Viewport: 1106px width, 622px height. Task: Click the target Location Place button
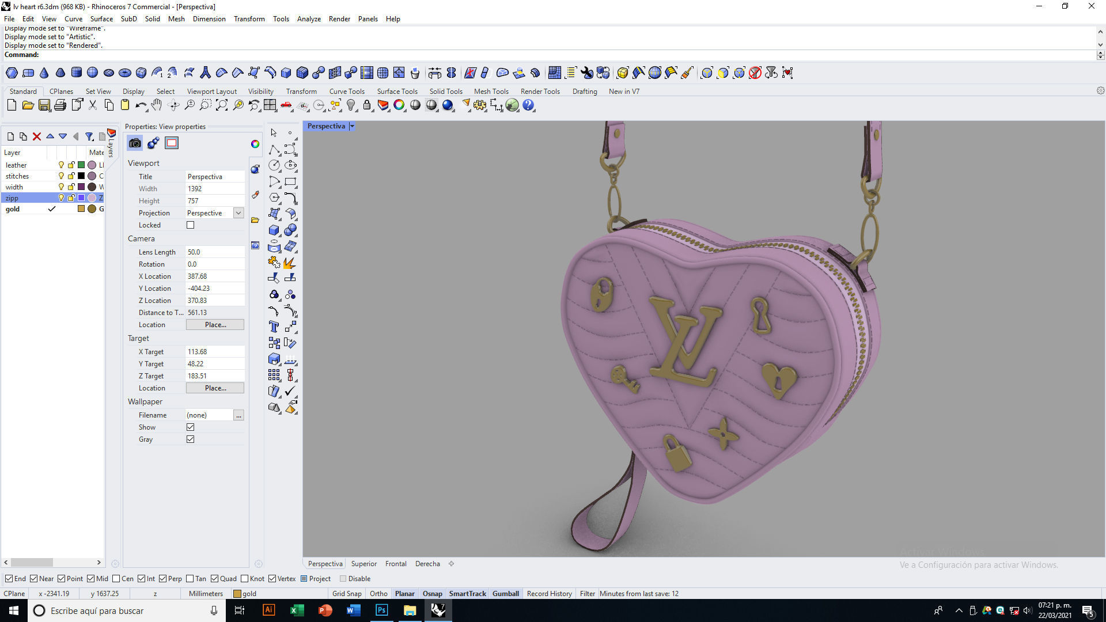[215, 388]
